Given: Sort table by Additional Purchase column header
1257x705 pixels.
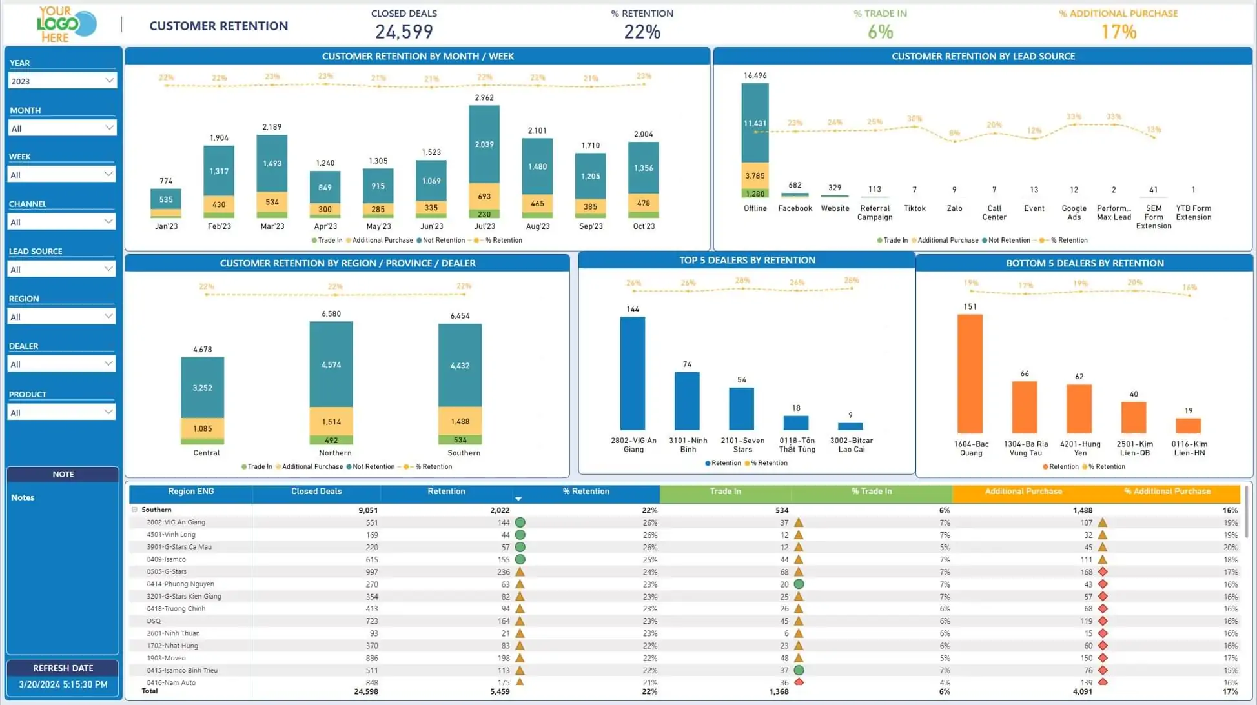Looking at the screenshot, I should pyautogui.click(x=1023, y=492).
